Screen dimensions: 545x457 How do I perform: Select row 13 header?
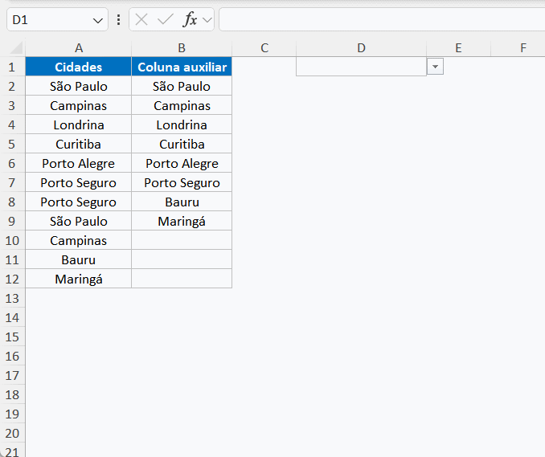pyautogui.click(x=12, y=299)
